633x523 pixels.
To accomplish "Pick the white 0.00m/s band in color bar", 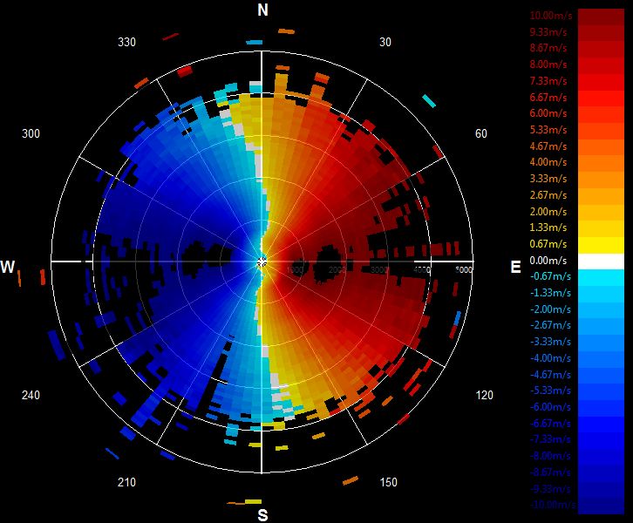I will click(601, 261).
